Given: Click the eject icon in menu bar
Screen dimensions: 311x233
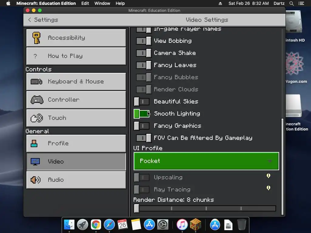Looking at the screenshot, I should [220, 3].
